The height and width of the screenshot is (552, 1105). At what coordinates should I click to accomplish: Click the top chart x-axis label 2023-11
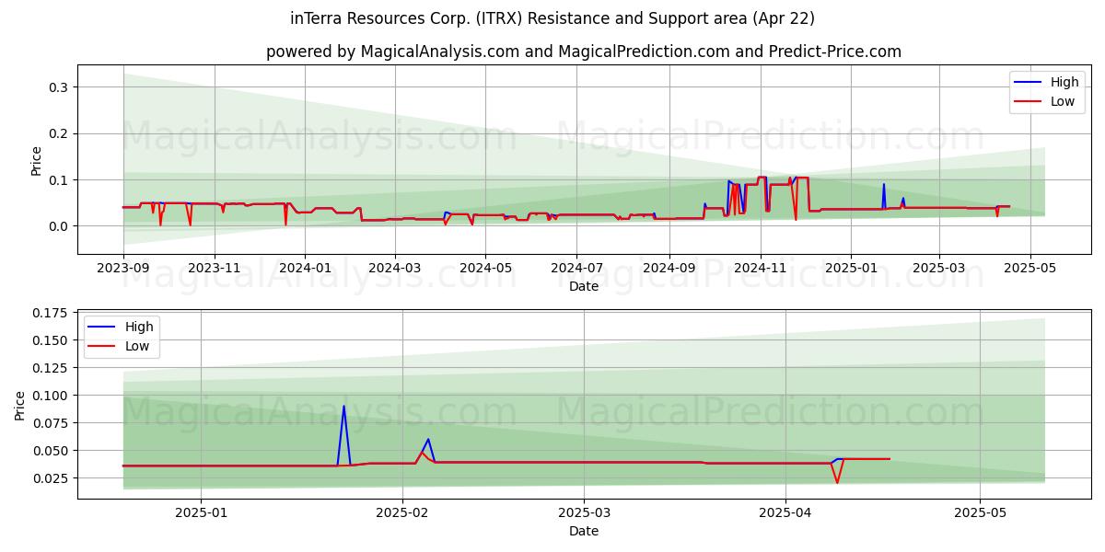pyautogui.click(x=214, y=267)
